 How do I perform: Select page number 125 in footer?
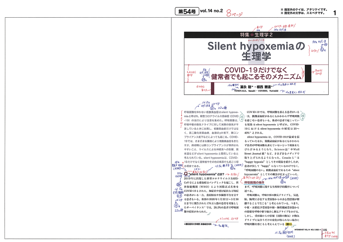pos(325,230)
